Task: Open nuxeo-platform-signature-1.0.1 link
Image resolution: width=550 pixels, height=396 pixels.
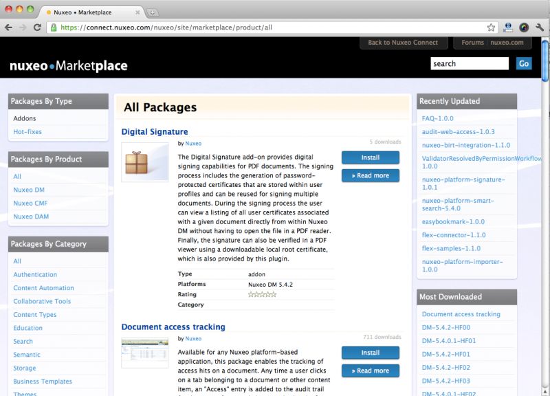Action: point(463,183)
